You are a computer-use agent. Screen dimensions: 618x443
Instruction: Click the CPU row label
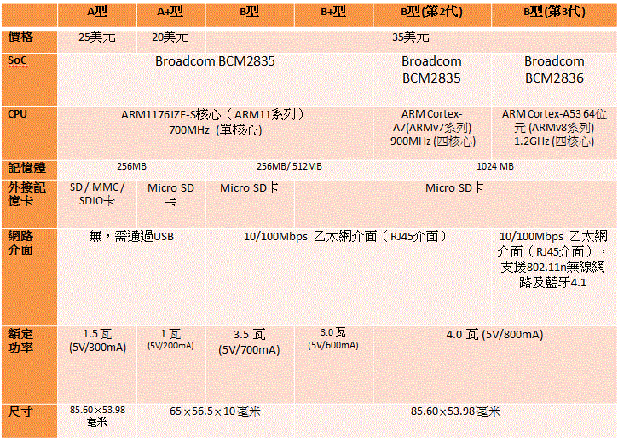tap(29, 134)
